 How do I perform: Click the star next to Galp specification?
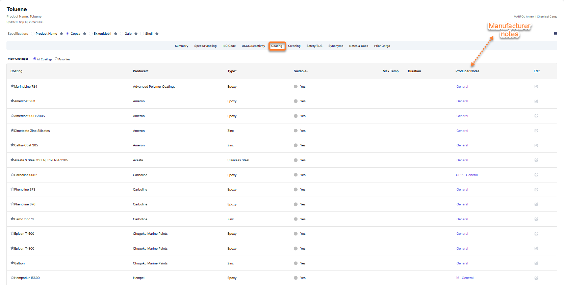tap(136, 34)
